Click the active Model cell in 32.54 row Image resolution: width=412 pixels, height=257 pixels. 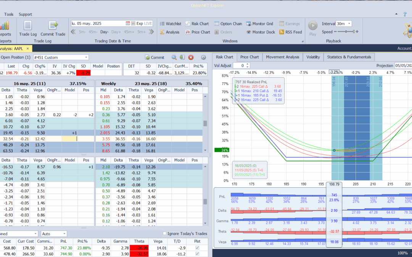[x=70, y=139]
